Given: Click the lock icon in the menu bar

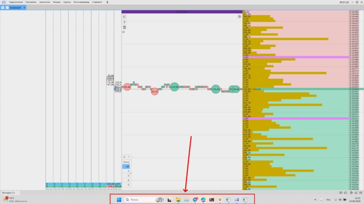Looking at the screenshot, I should 107,2.
